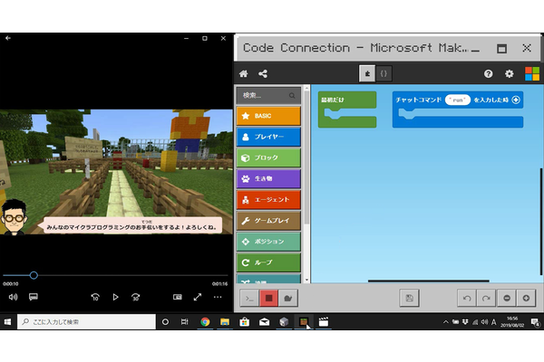Image resolution: width=544 pixels, height=362 pixels.
Task: Switch video to mini view
Action: click(178, 297)
